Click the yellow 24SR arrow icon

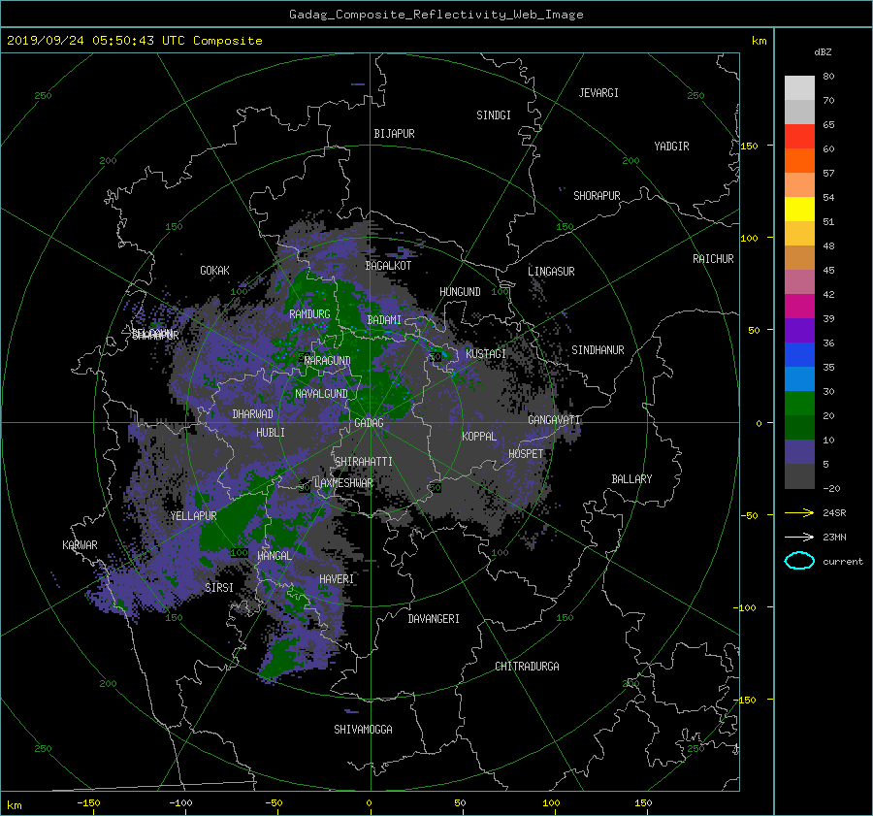point(799,513)
